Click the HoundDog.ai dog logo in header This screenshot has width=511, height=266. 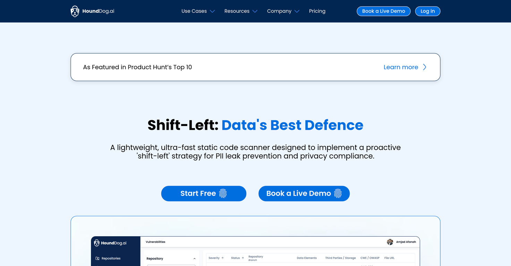75,11
